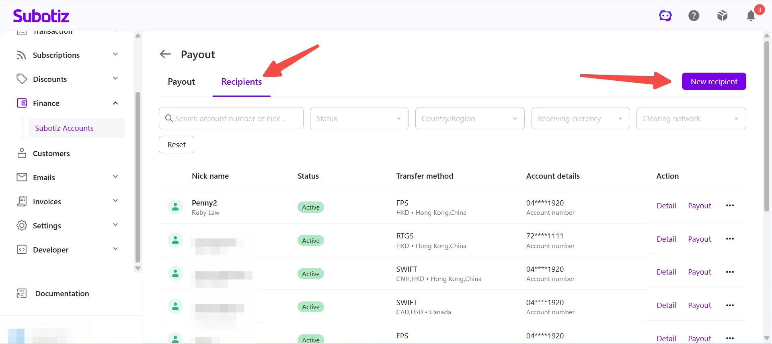Image resolution: width=772 pixels, height=344 pixels.
Task: Go back using the Payout arrow icon
Action: point(165,54)
